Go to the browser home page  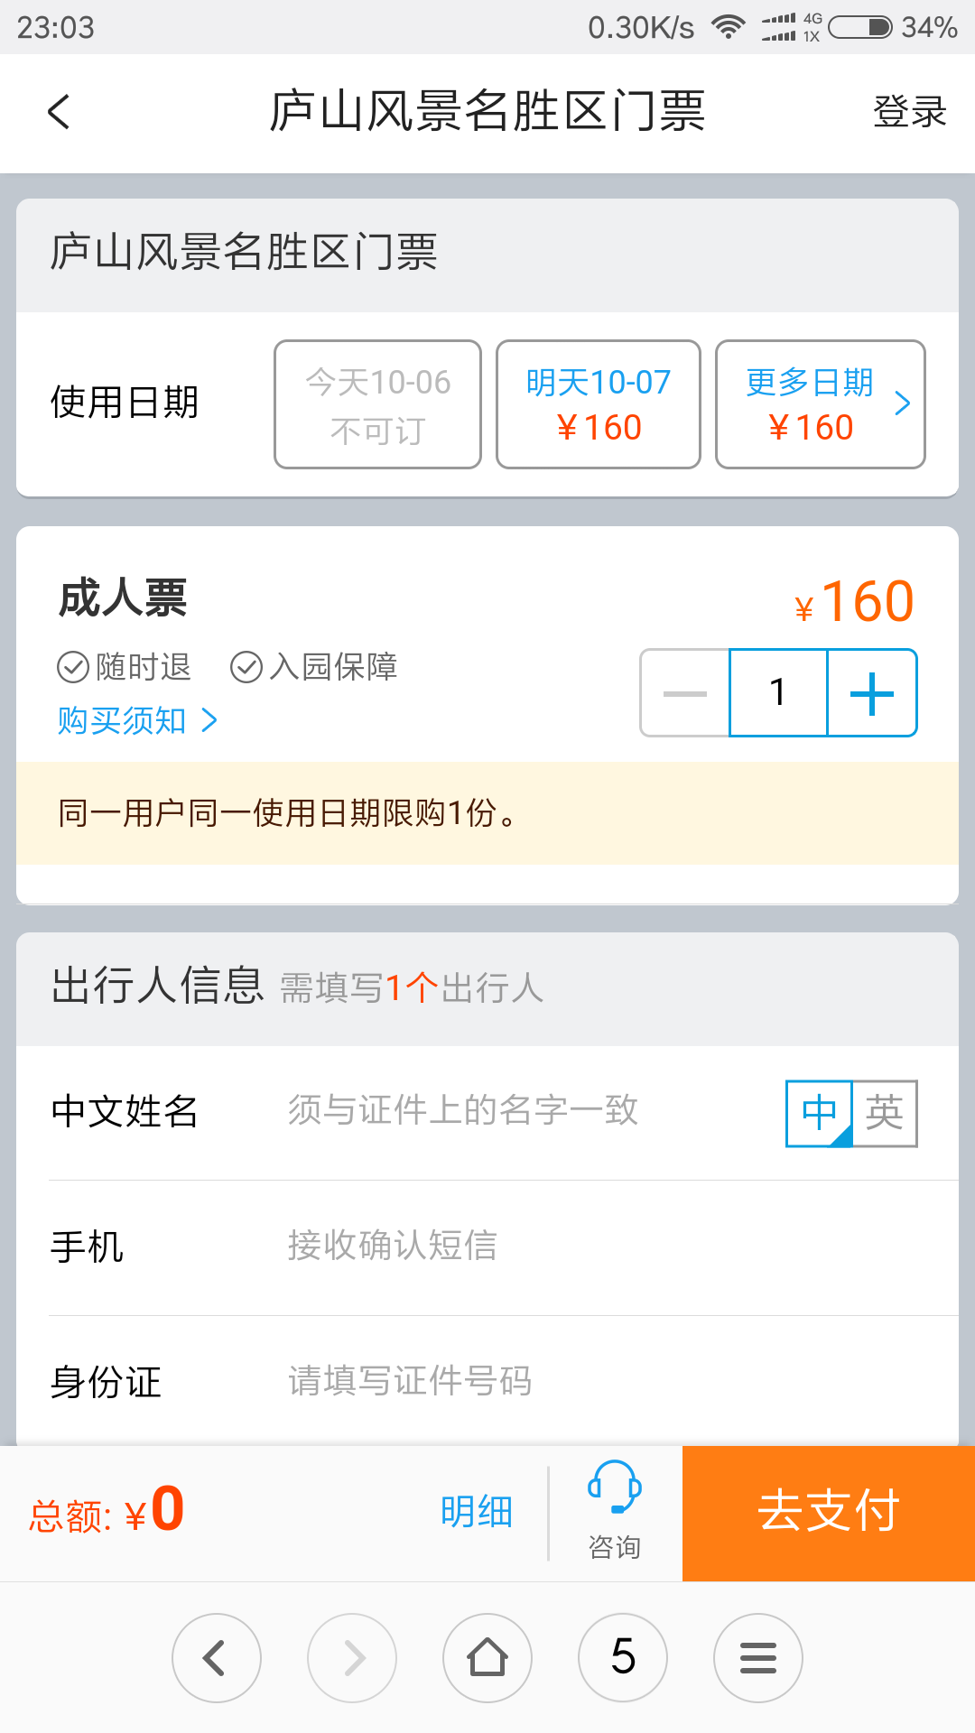coord(487,1657)
